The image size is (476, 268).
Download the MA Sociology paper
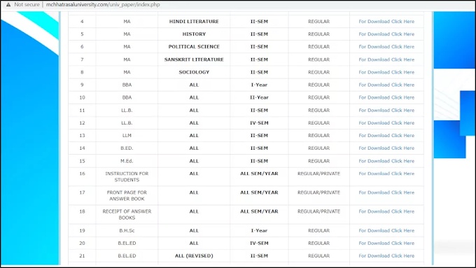pyautogui.click(x=386, y=72)
